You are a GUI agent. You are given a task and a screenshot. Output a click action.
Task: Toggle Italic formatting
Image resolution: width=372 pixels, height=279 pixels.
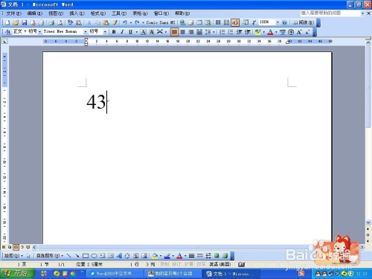pos(122,32)
